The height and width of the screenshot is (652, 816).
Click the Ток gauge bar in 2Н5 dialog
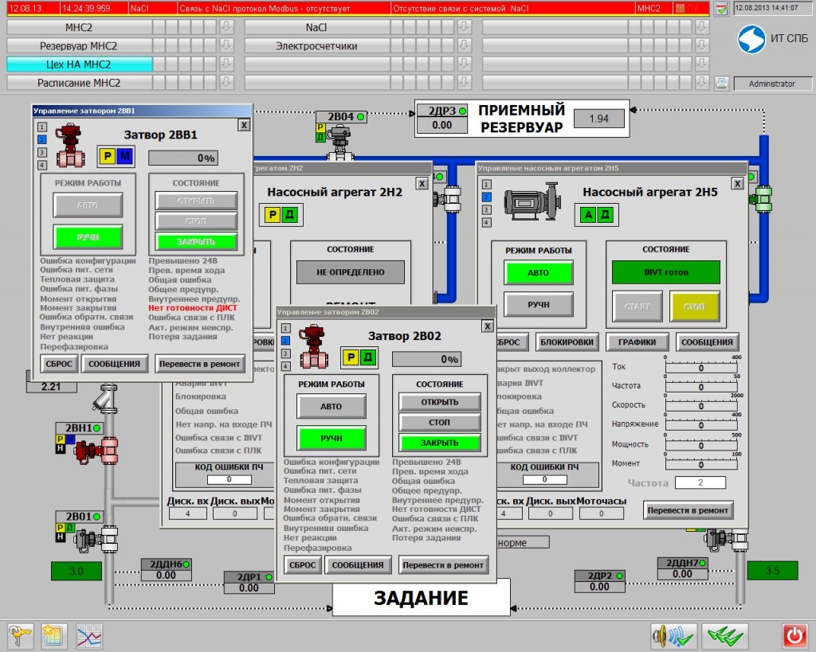coord(701,368)
